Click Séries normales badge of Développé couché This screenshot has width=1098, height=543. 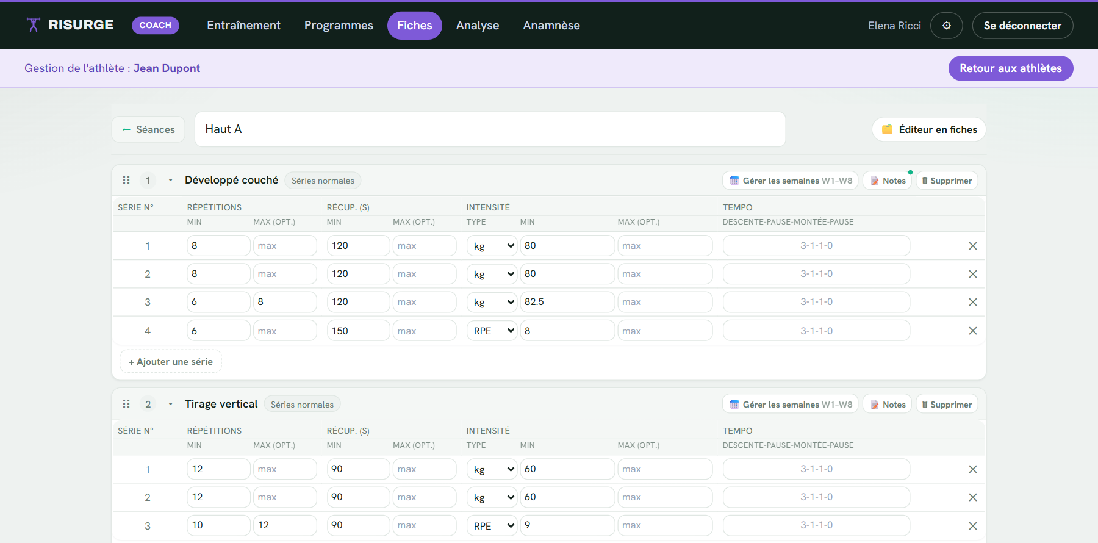323,181
